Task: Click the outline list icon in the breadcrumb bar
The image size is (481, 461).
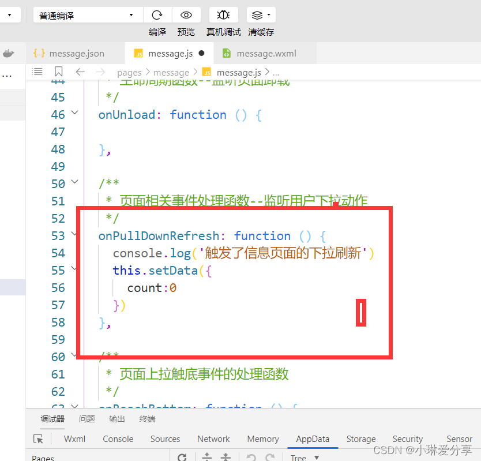Action: coord(37,72)
